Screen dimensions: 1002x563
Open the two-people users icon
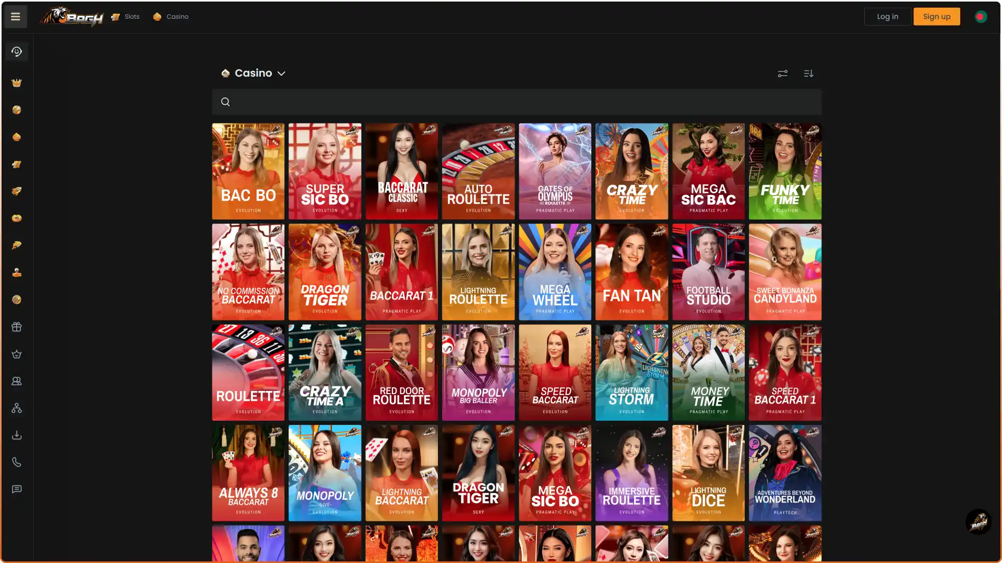click(17, 381)
